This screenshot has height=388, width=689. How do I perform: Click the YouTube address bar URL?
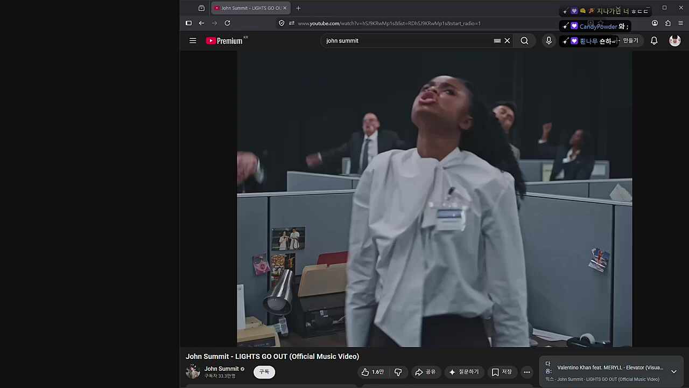[x=389, y=23]
